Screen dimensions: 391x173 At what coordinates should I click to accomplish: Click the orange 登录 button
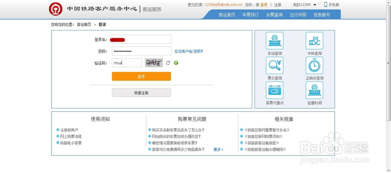click(142, 77)
